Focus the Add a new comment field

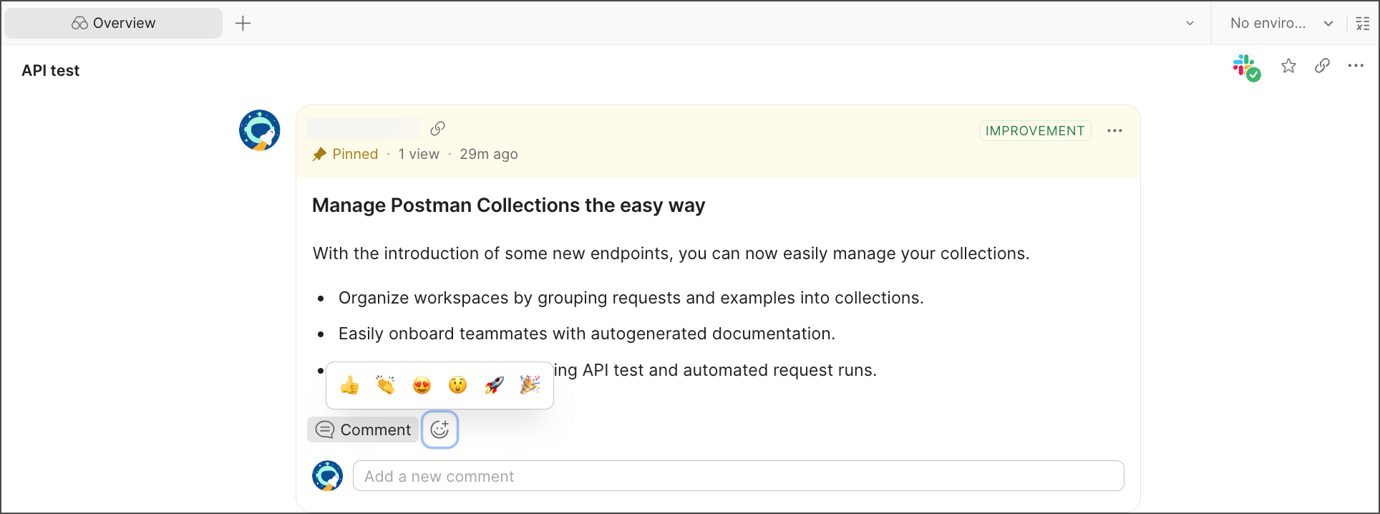(x=738, y=476)
